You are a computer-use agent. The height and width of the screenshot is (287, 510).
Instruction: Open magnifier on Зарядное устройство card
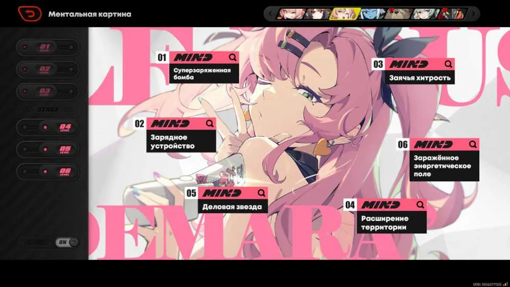(210, 123)
